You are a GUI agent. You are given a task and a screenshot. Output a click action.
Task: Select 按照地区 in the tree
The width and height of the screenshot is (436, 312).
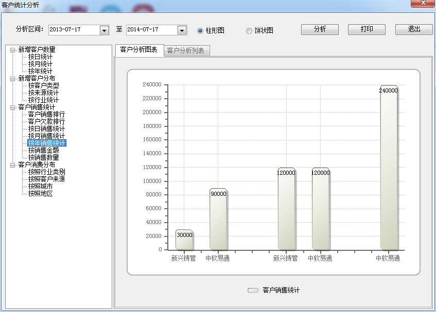[x=40, y=193]
